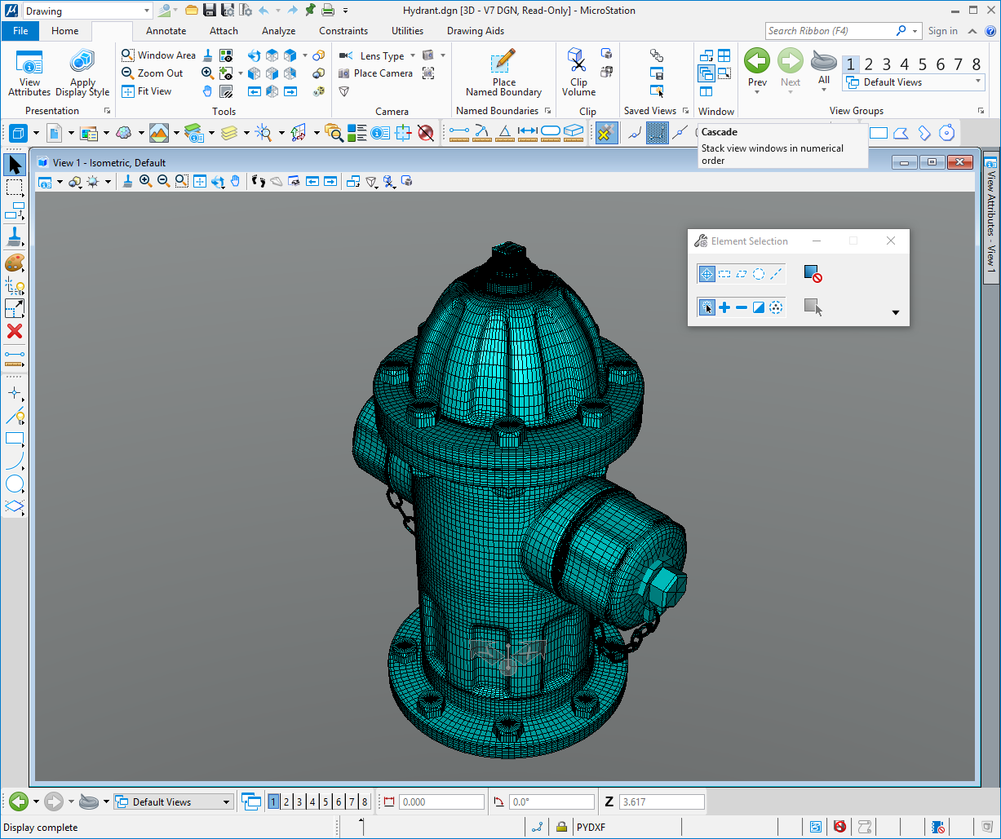This screenshot has height=839, width=1001.
Task: Click the Place Named Boundary tool
Action: pos(504,74)
